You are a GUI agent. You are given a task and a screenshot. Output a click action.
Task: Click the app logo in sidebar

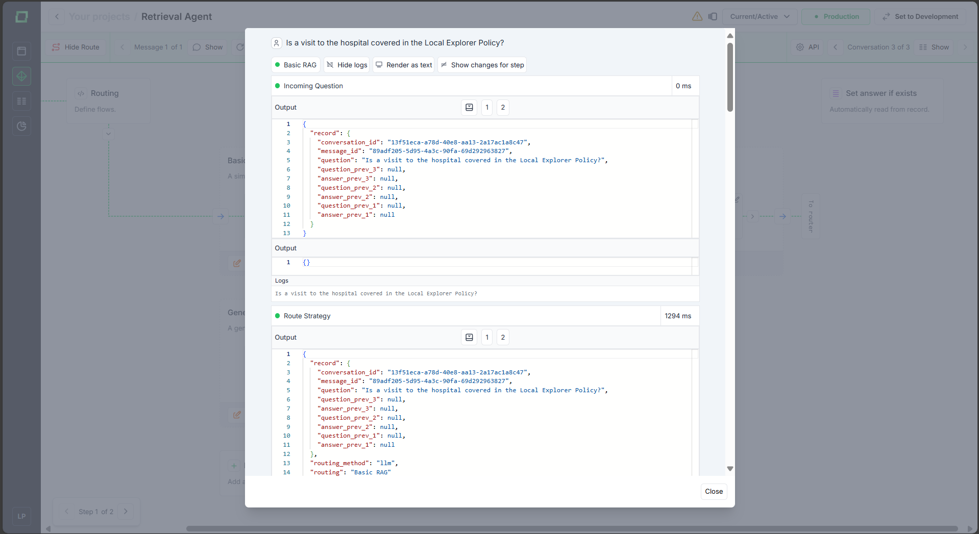pos(21,17)
